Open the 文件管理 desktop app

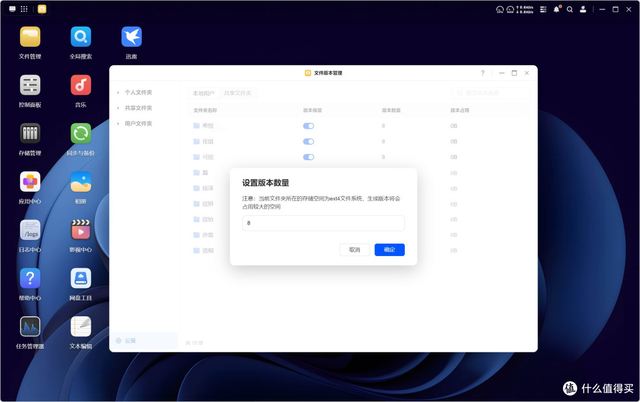pos(30,37)
